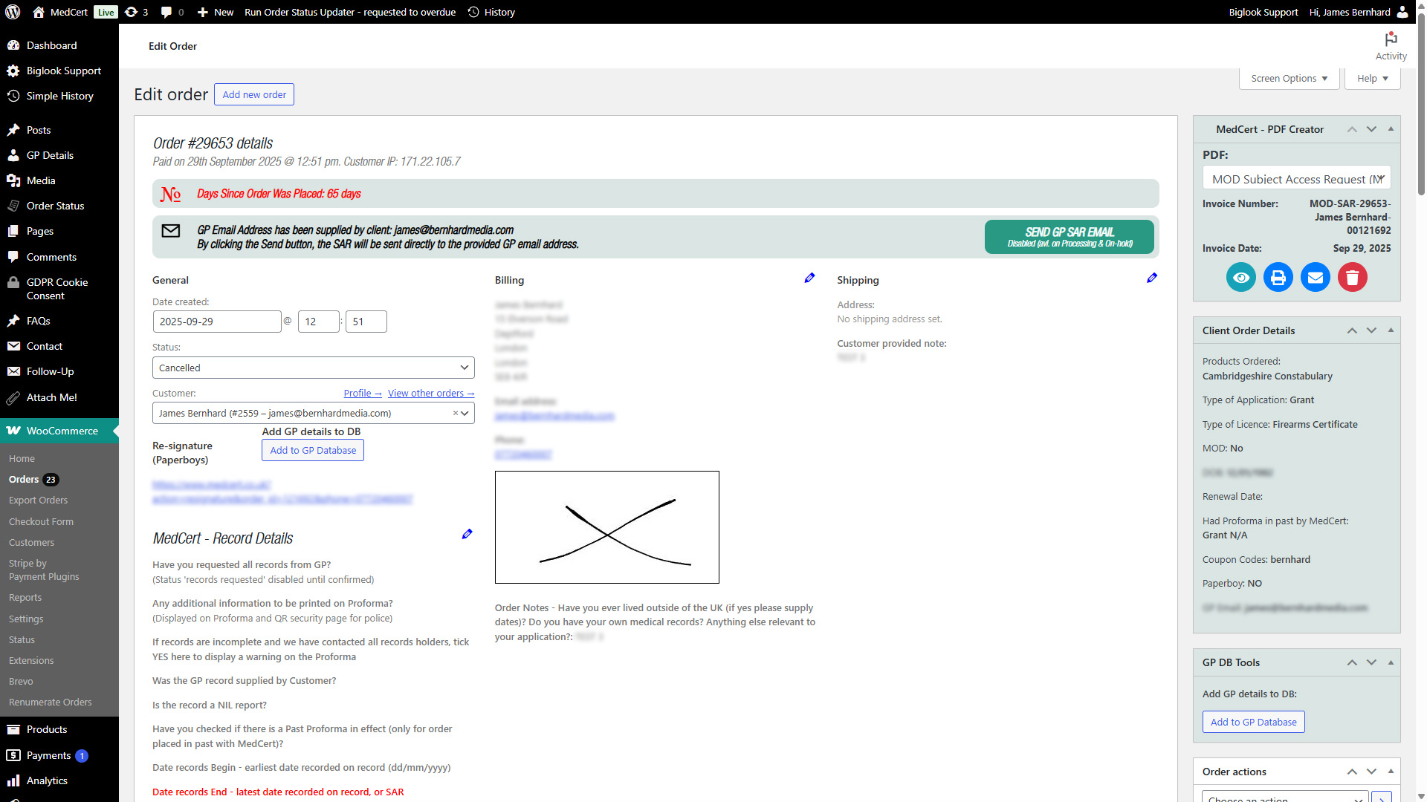This screenshot has height=802, width=1427.
Task: Open Follow-Up in the sidebar
Action: click(59, 371)
